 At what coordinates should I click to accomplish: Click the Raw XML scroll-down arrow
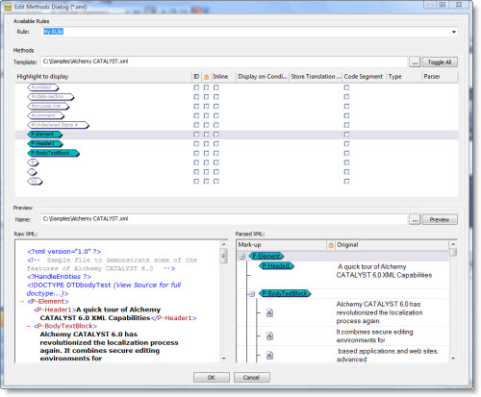tap(224, 359)
